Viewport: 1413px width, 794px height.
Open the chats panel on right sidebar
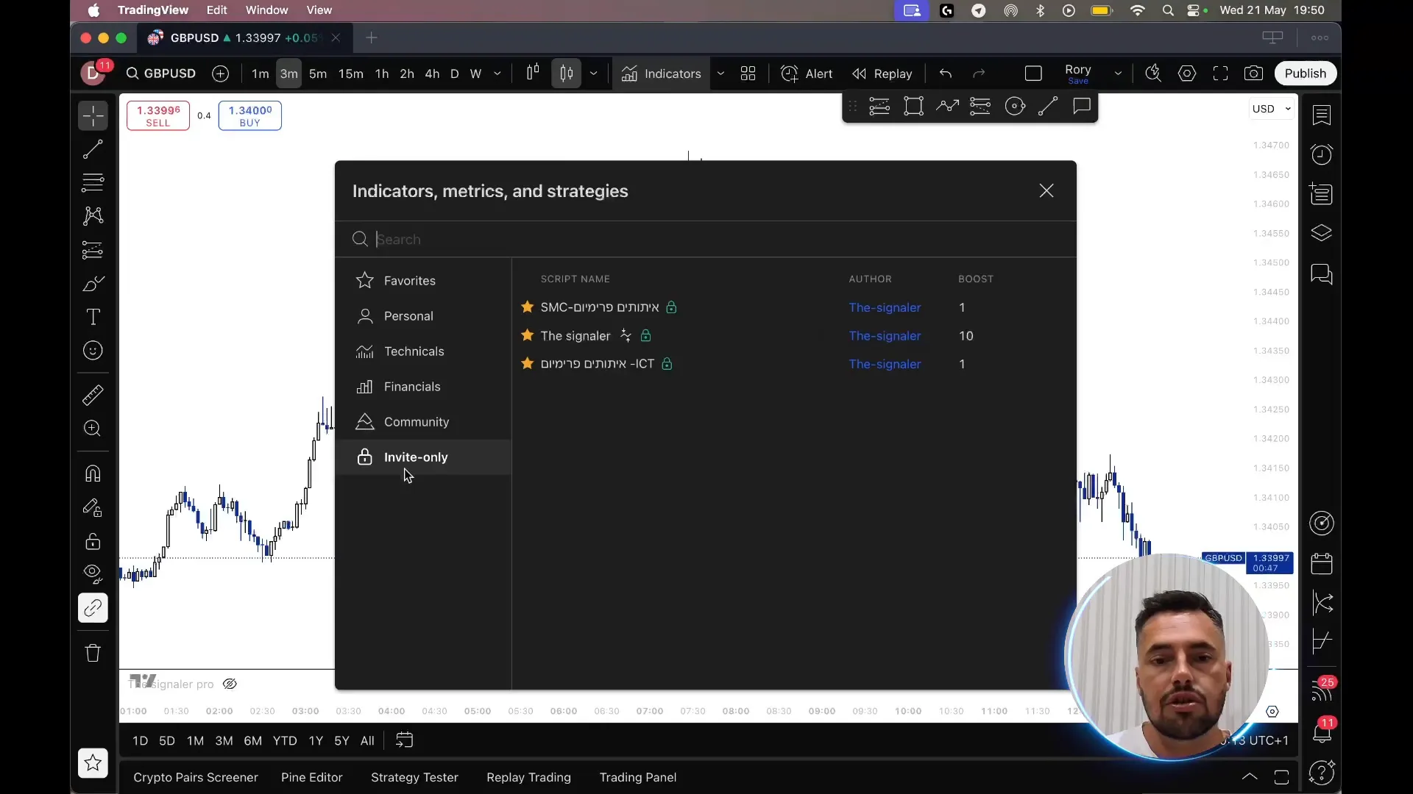click(1322, 274)
